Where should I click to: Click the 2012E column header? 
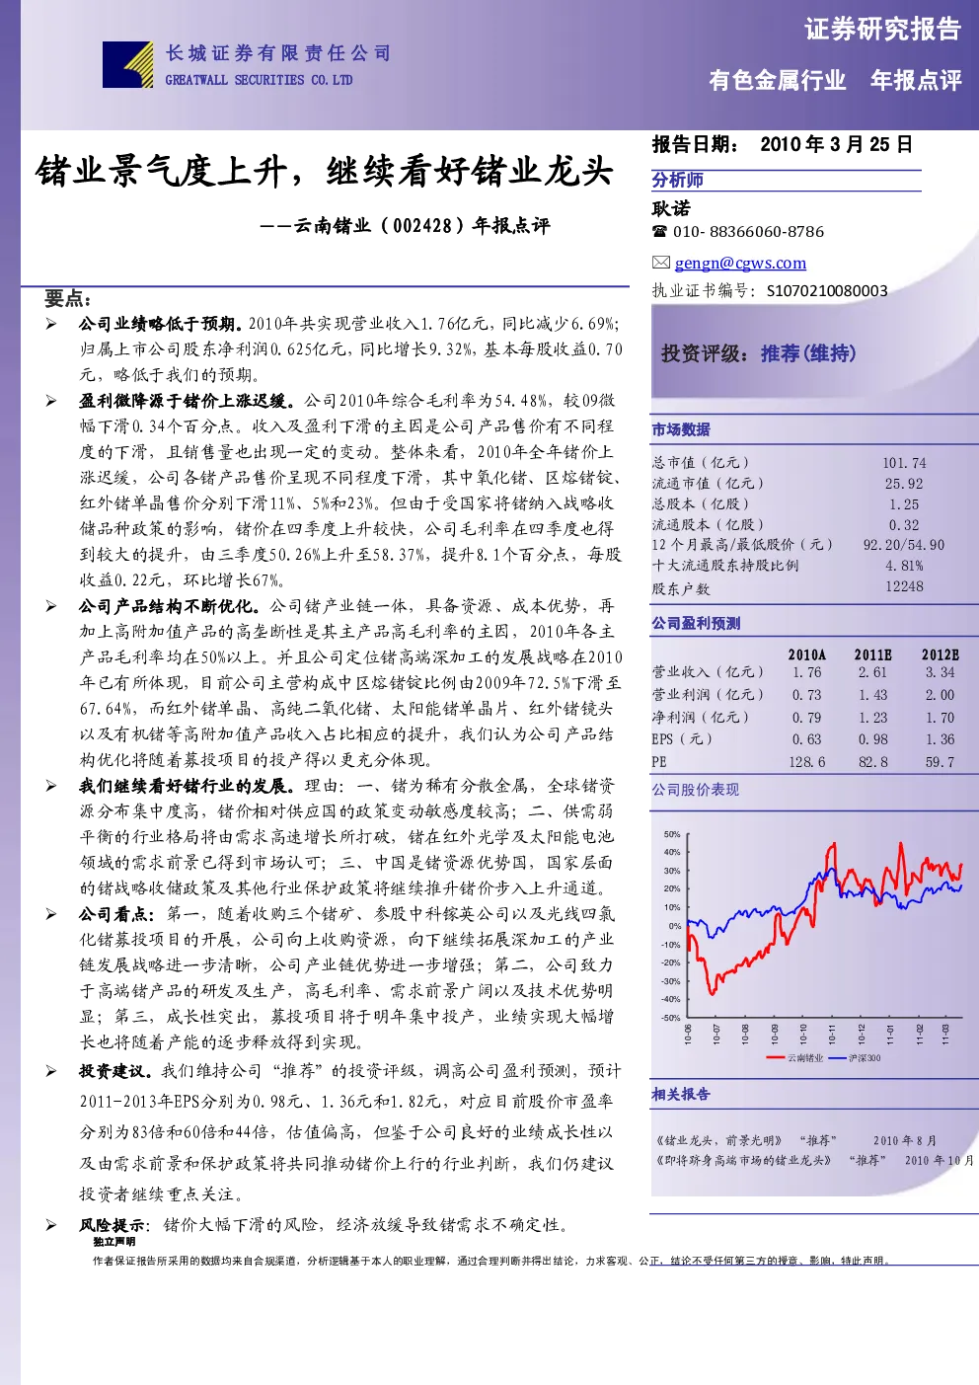pos(940,654)
